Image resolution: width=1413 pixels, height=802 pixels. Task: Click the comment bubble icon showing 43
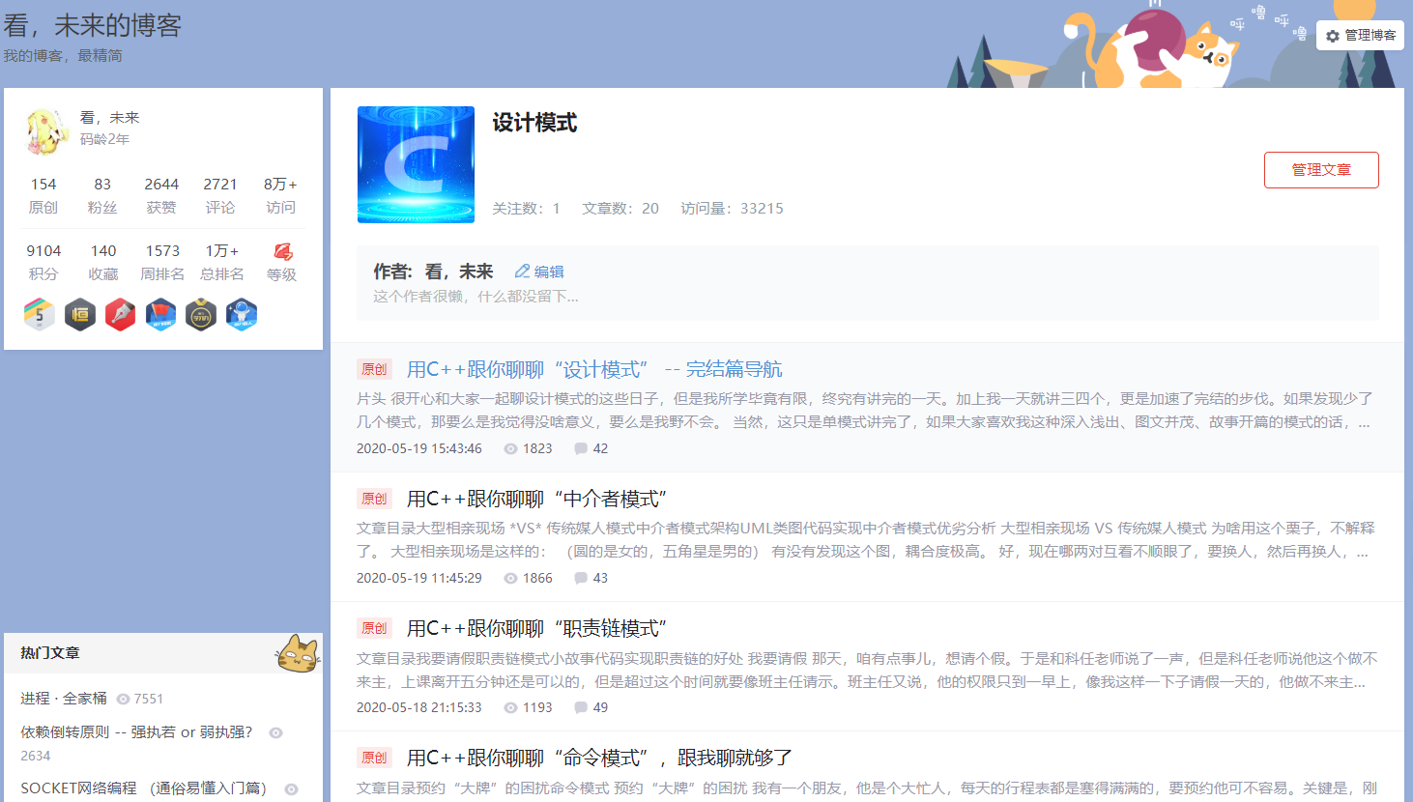[x=581, y=578]
